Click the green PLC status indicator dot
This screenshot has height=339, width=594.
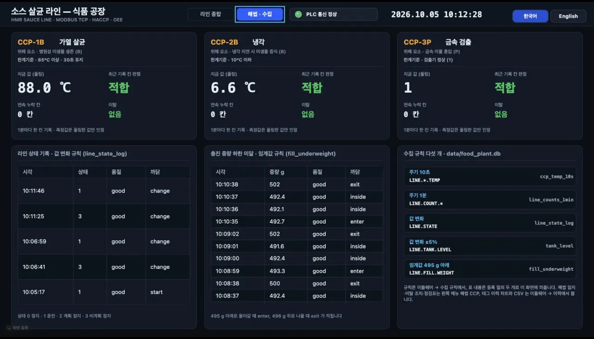(x=298, y=14)
